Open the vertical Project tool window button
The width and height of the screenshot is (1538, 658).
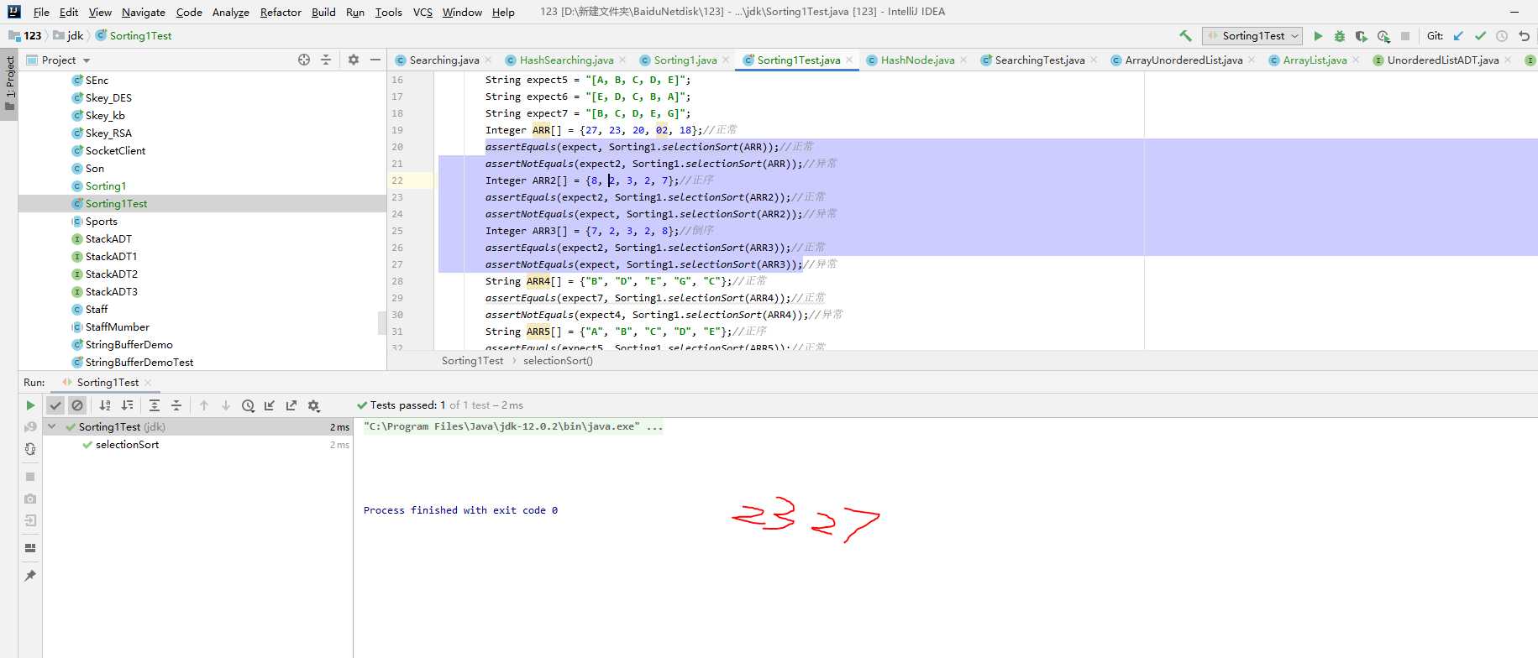(x=9, y=84)
